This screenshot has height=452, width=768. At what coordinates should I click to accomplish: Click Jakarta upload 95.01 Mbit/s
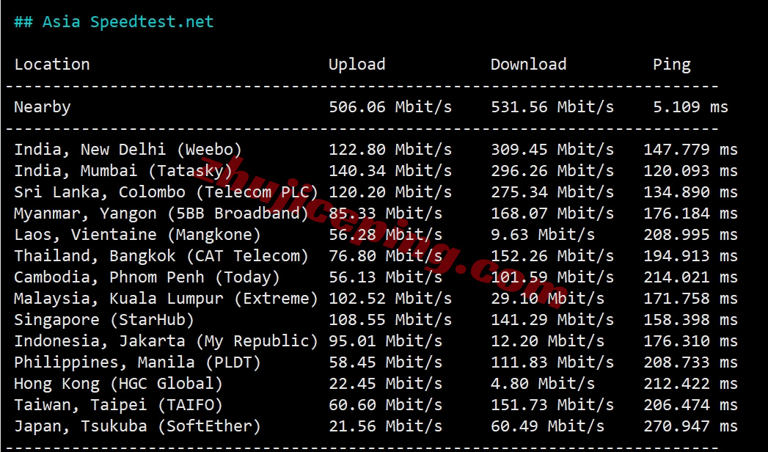[x=386, y=341]
